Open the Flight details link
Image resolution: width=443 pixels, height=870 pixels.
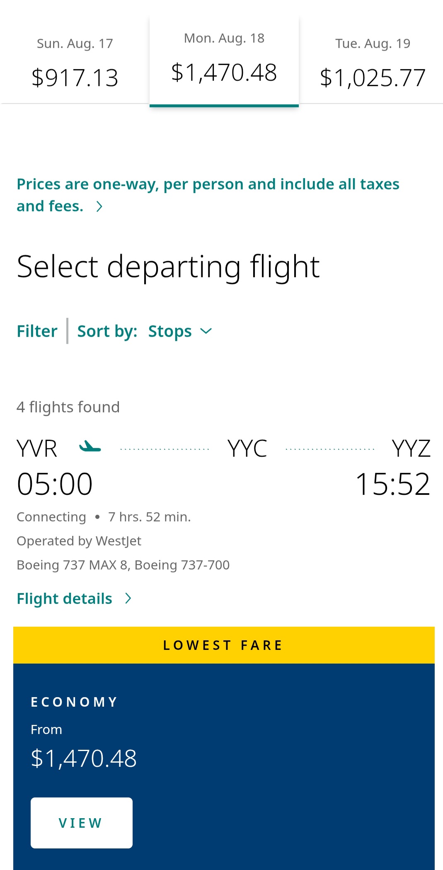65,599
